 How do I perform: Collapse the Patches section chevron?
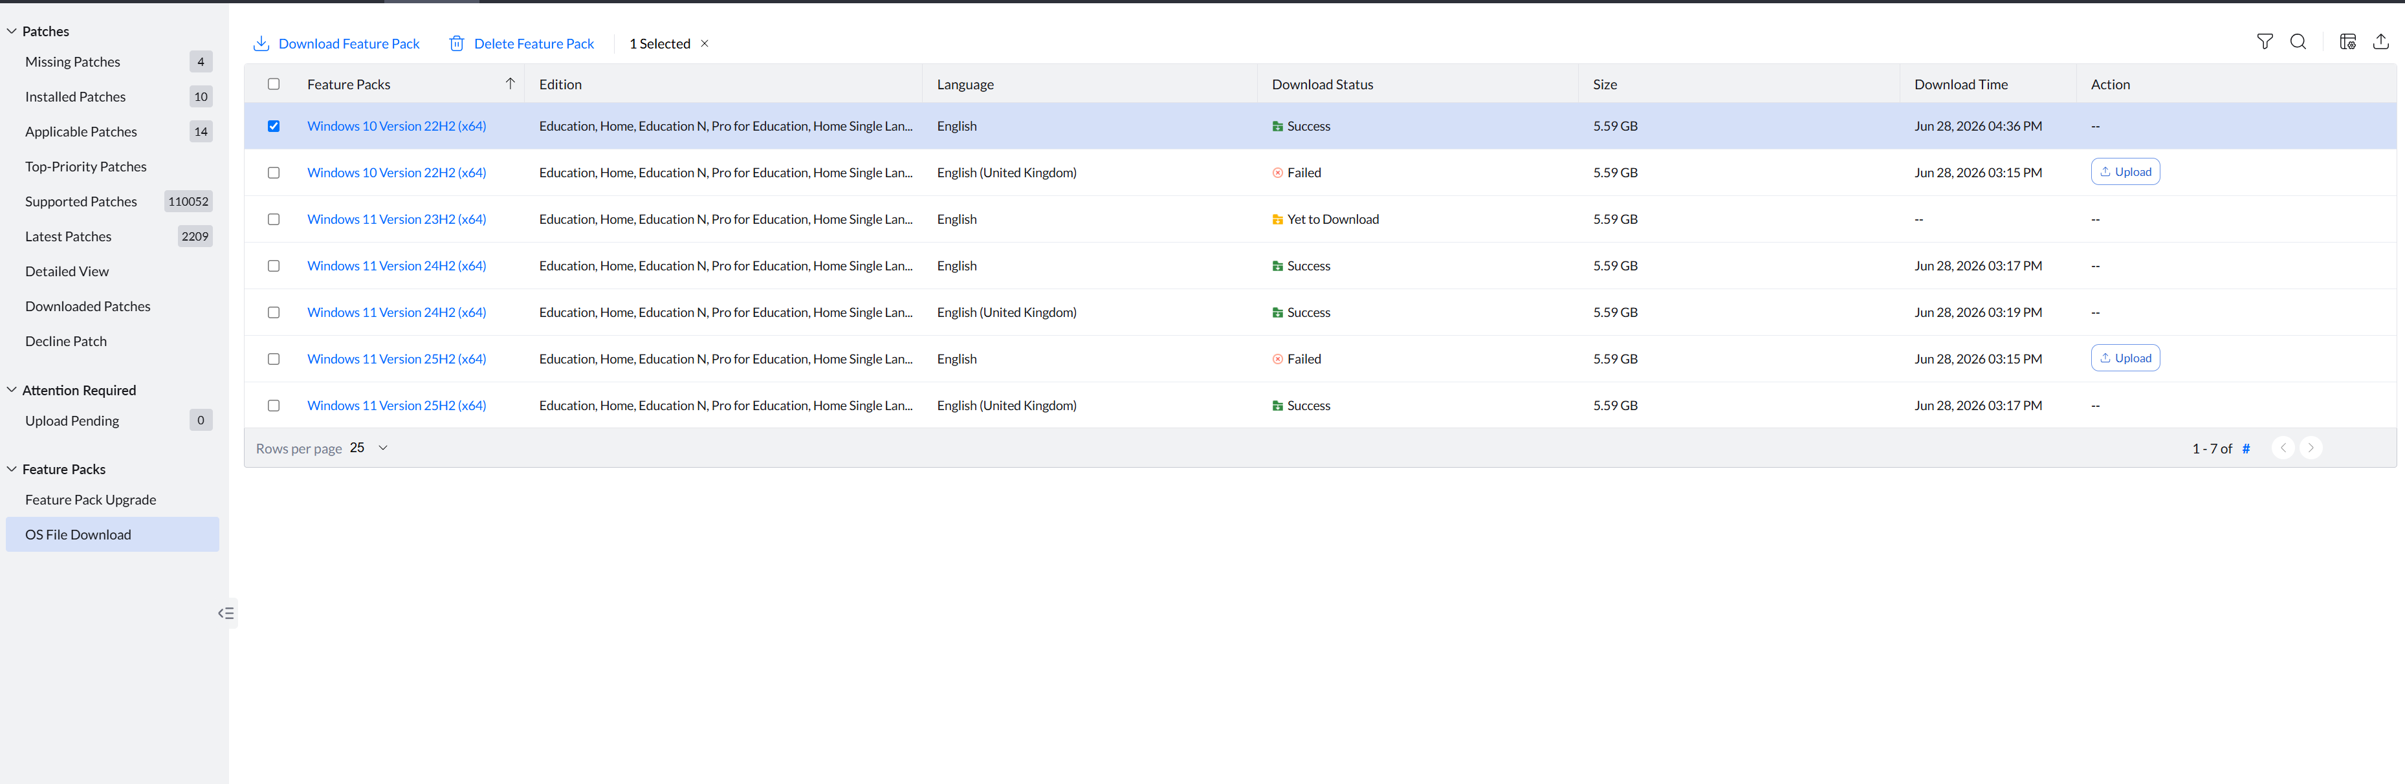coord(12,31)
